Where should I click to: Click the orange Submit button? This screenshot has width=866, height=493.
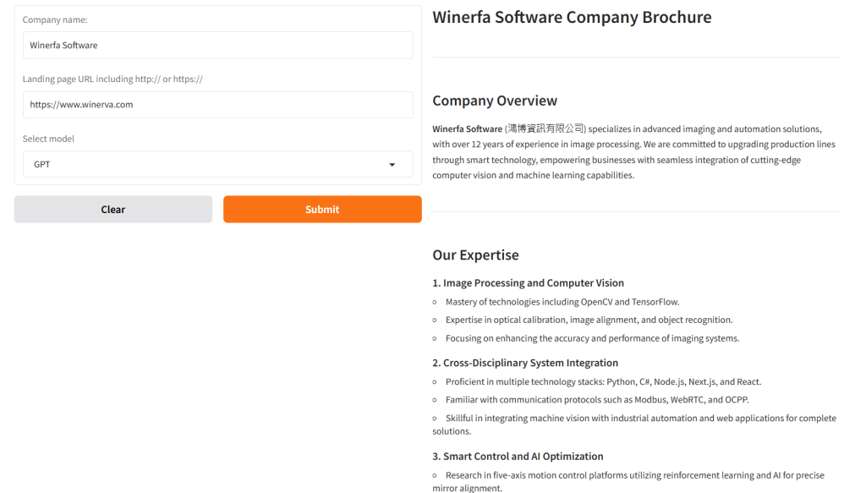tap(322, 209)
